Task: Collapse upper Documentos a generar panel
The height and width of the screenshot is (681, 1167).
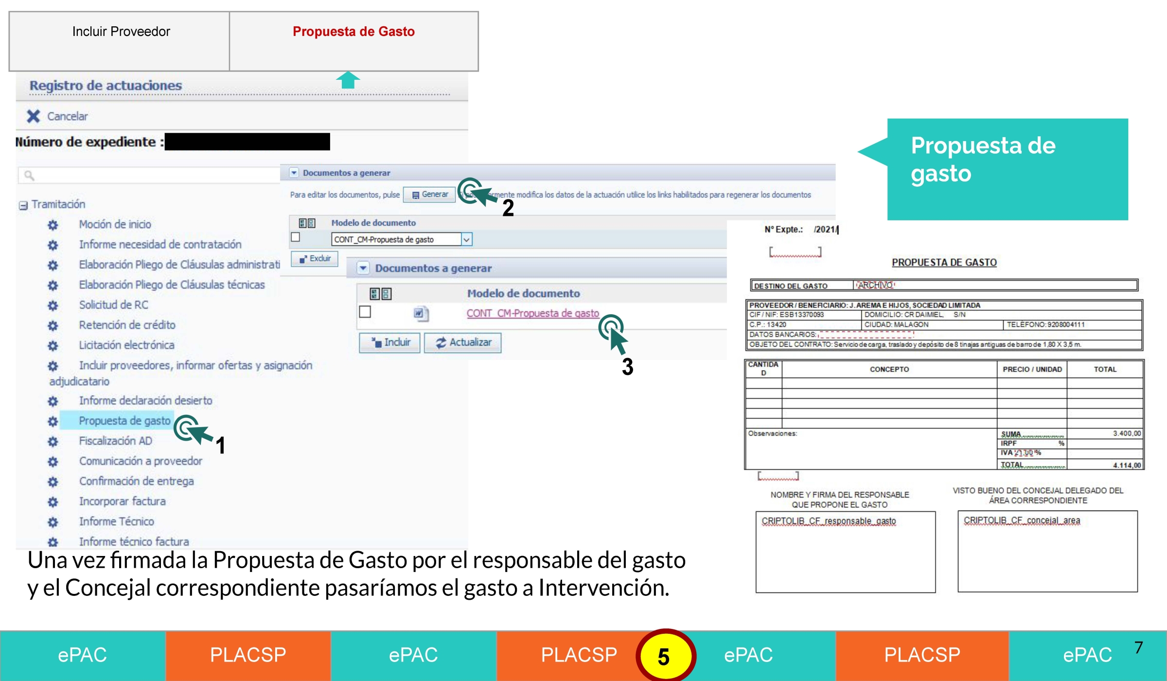Action: point(294,173)
